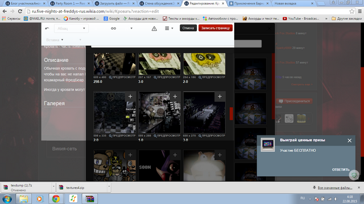Open the link chain icon tool
364x204 pixels.
[x=113, y=28]
